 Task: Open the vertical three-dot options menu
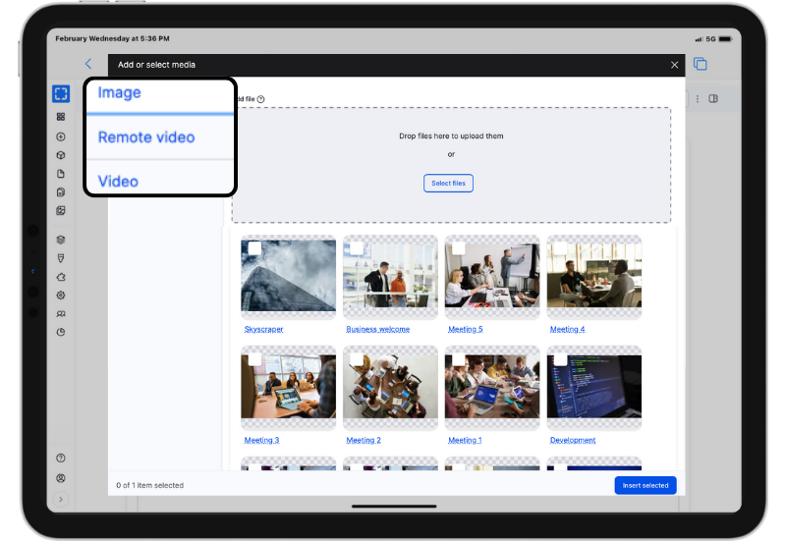pyautogui.click(x=698, y=98)
